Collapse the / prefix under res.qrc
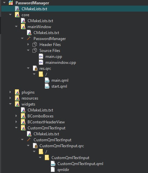Image resolution: width=148 pixels, height=173 pixels. point(34,74)
